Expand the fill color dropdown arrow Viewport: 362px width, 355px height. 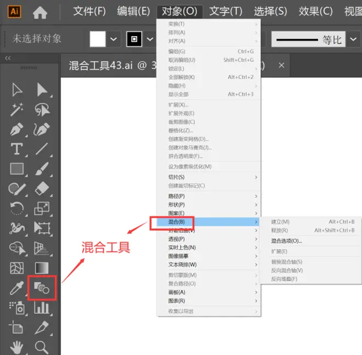pos(114,39)
